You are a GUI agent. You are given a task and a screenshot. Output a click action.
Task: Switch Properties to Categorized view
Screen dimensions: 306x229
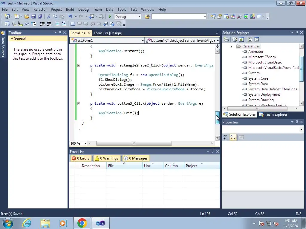(226, 137)
